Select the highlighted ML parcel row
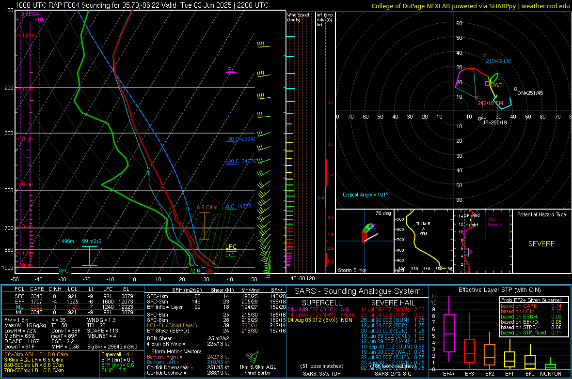 (73, 307)
